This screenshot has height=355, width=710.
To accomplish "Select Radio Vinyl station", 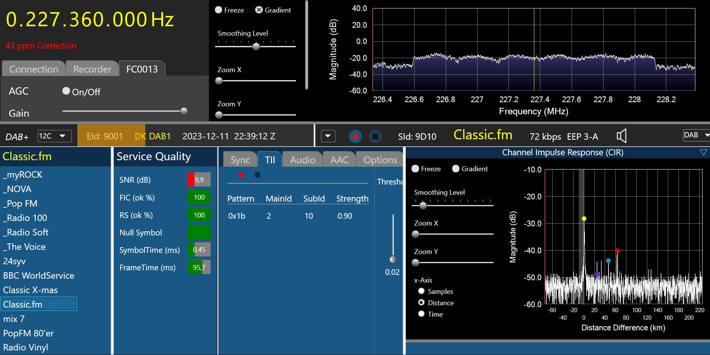I will (x=25, y=347).
